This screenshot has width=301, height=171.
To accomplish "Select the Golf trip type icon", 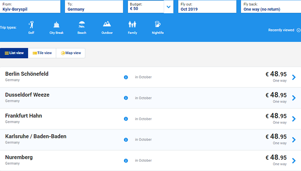I will pos(31,25).
